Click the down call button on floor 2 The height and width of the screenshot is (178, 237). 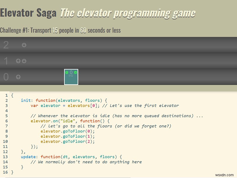[24, 45]
